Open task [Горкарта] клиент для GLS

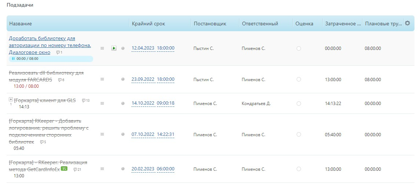pyautogui.click(x=45, y=100)
